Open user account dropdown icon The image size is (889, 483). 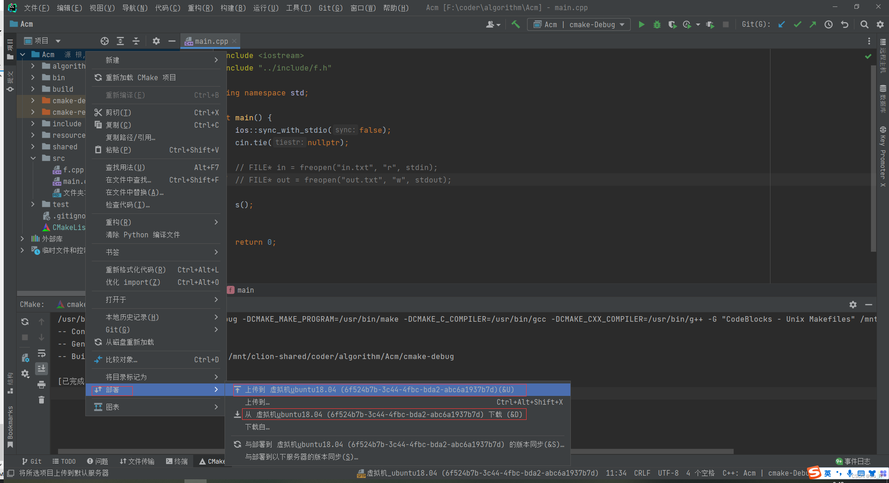[x=493, y=24]
